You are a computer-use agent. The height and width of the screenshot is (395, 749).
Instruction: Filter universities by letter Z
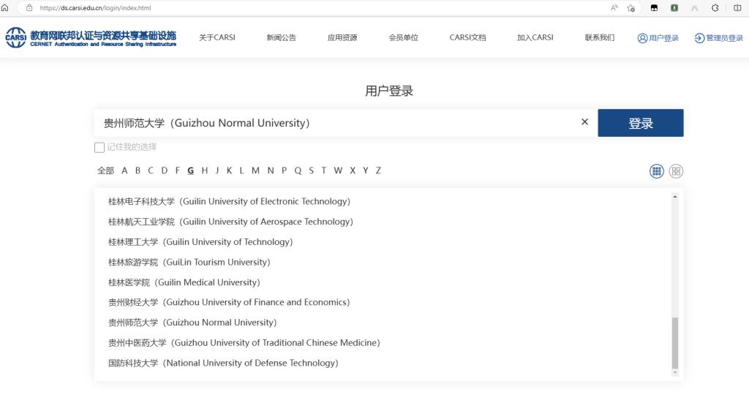click(x=378, y=170)
